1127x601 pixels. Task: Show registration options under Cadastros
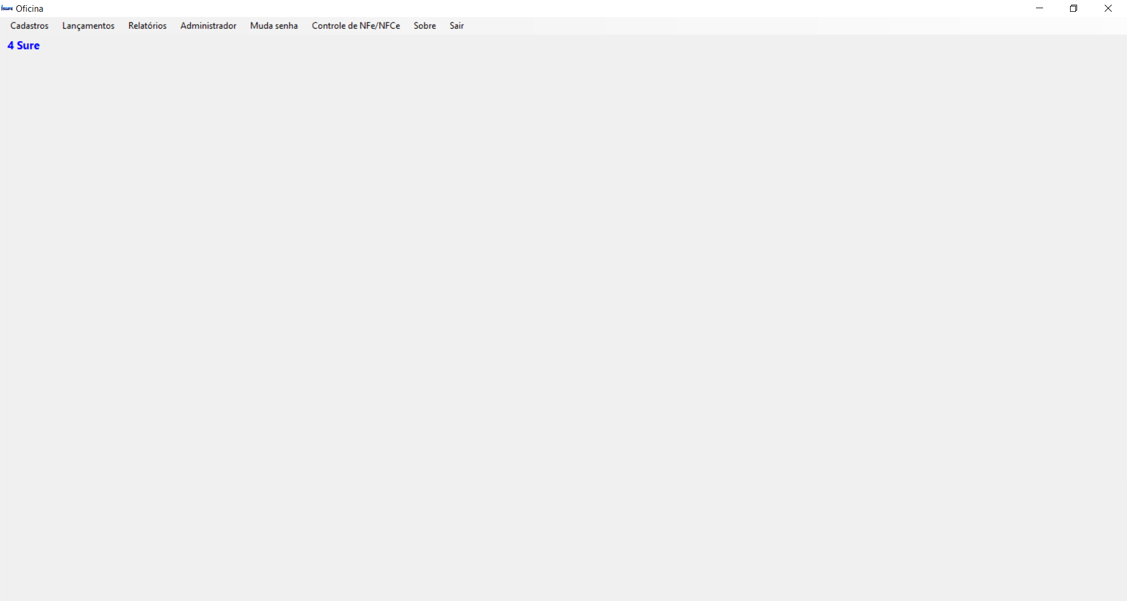click(29, 26)
